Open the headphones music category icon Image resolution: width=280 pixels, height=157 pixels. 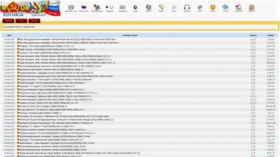pyautogui.click(x=187, y=7)
